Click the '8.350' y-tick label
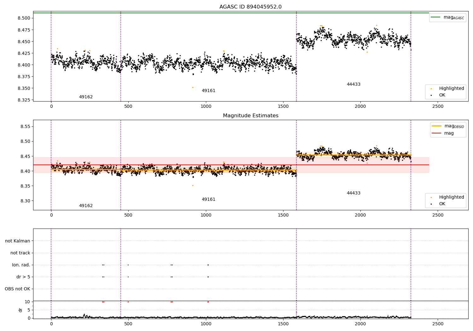The width and height of the screenshot is (473, 331). [x=24, y=88]
